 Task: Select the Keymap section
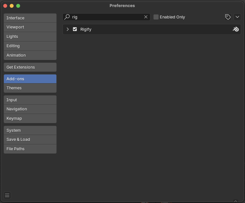pyautogui.click(x=30, y=118)
